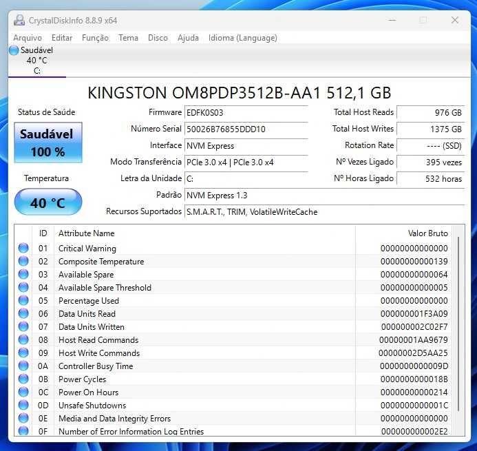Click the status circle for Data Units Read
The image size is (477, 451).
[x=23, y=313]
